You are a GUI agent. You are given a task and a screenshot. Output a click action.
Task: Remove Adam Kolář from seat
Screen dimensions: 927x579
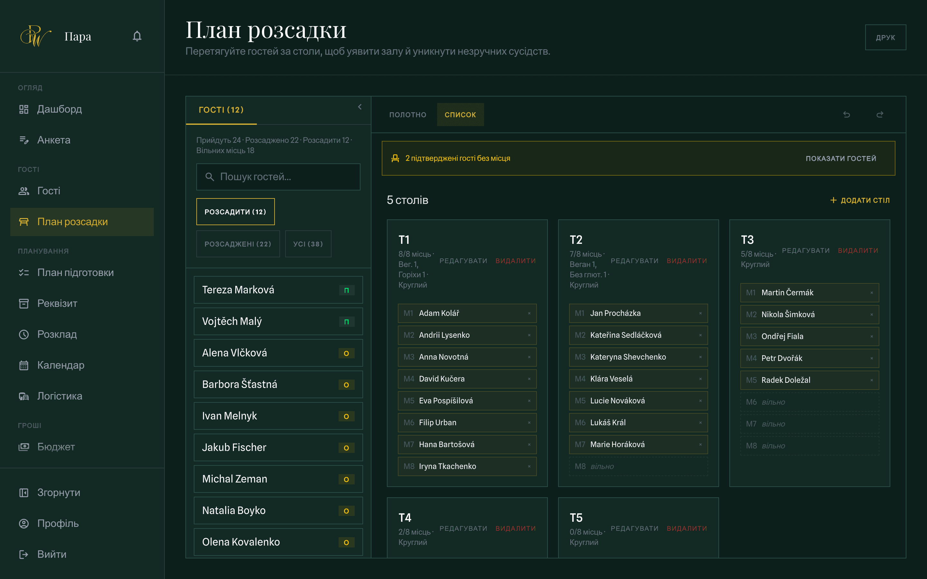click(529, 313)
